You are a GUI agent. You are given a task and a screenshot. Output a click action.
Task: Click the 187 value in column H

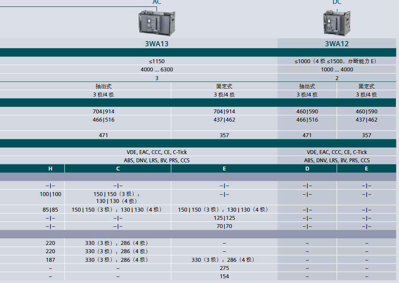click(x=50, y=260)
